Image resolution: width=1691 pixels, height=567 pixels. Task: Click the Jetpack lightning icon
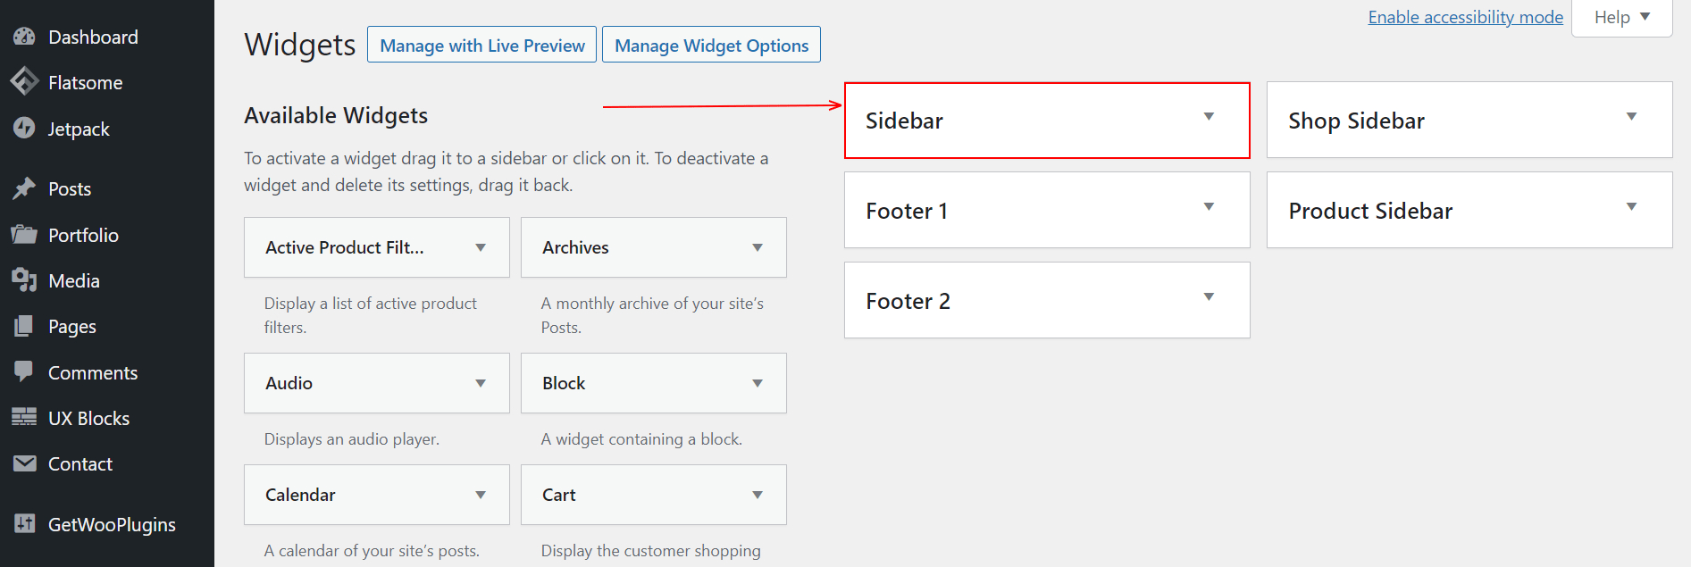24,129
